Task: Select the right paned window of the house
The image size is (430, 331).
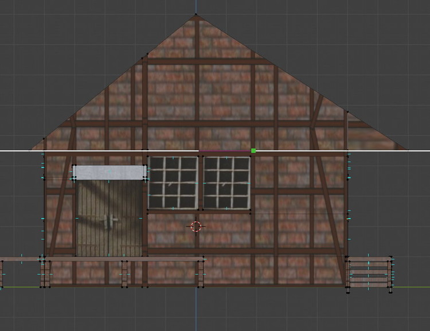Action: (x=226, y=182)
